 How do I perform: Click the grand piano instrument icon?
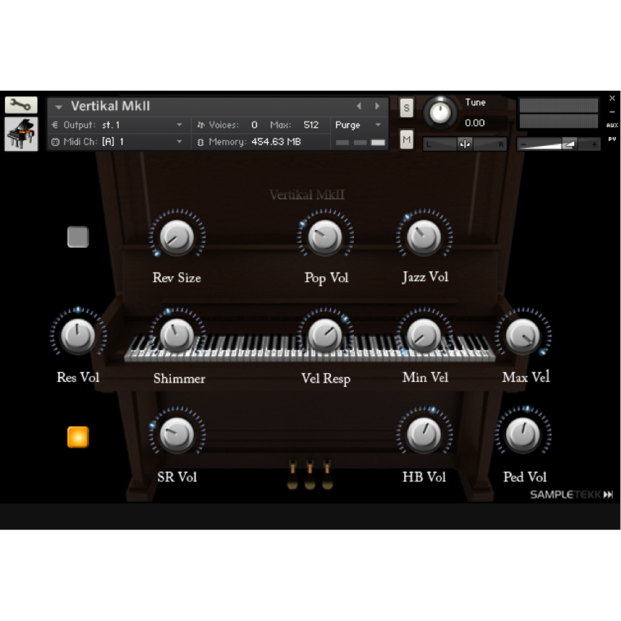21,134
